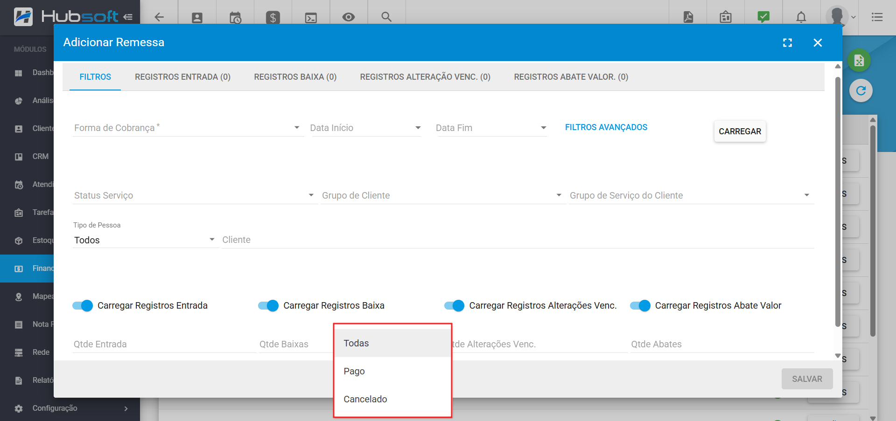Click the Cliente input field
This screenshot has height=421, width=896.
517,240
